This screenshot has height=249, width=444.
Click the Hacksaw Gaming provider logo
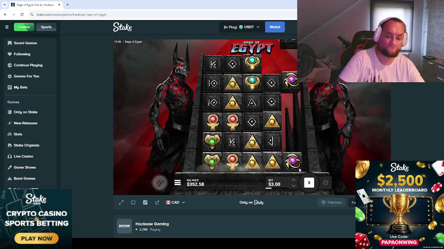(x=124, y=226)
